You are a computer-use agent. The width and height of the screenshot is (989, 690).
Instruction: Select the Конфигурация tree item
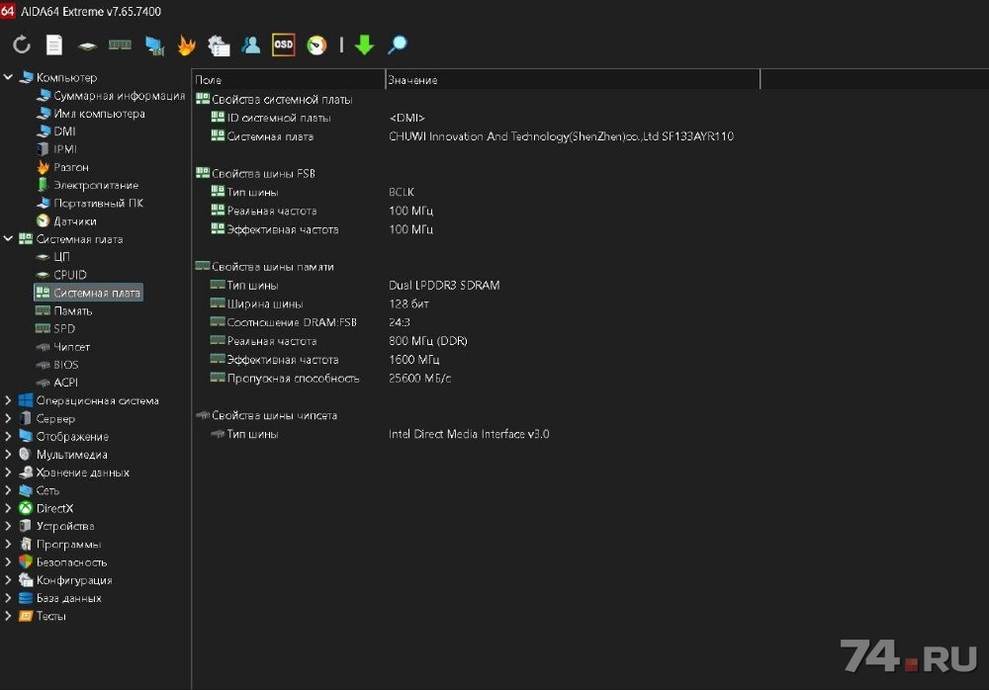coord(74,579)
